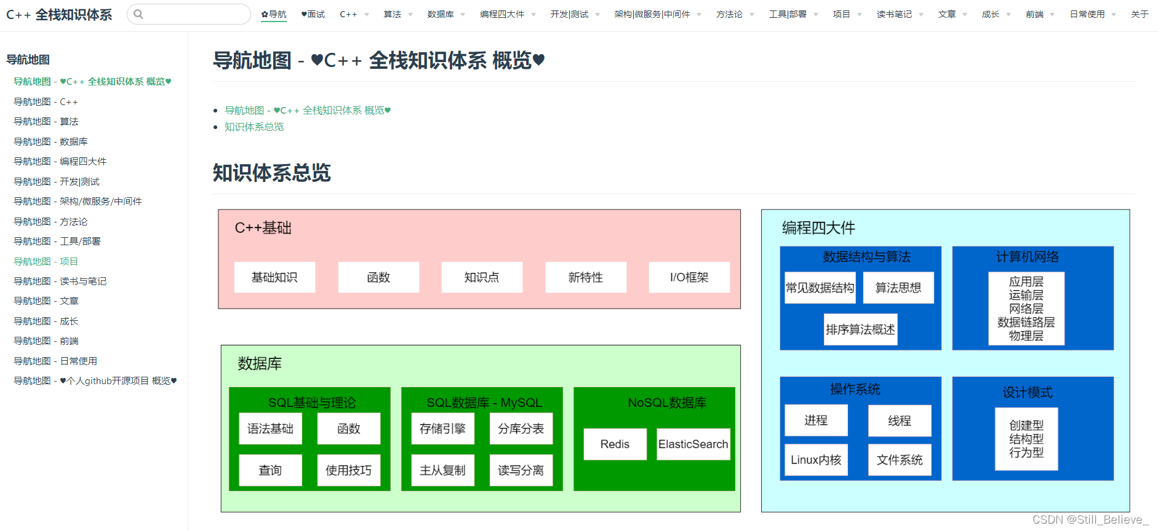Click the 算法思想 box
The image size is (1158, 531).
[x=898, y=288]
